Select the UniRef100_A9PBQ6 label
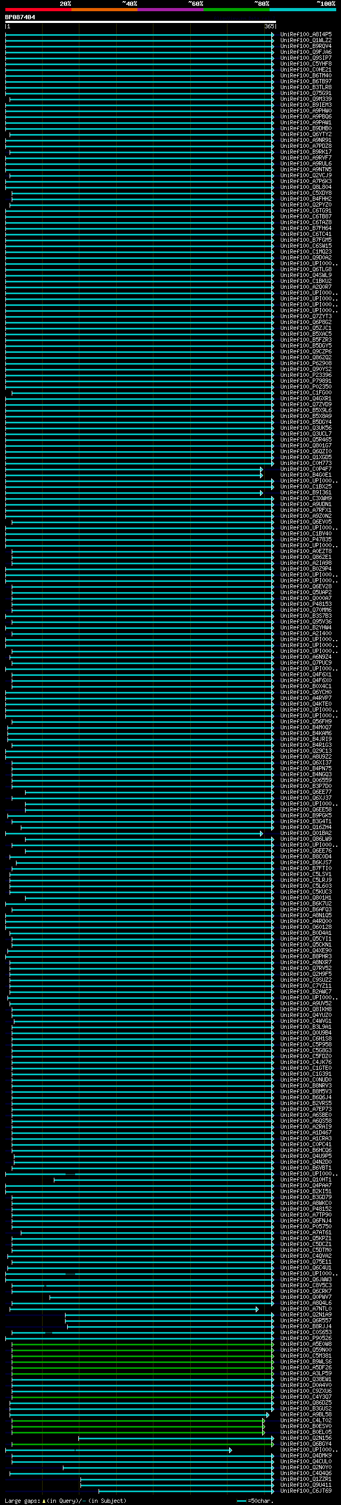The image size is (341, 1505). tap(306, 116)
